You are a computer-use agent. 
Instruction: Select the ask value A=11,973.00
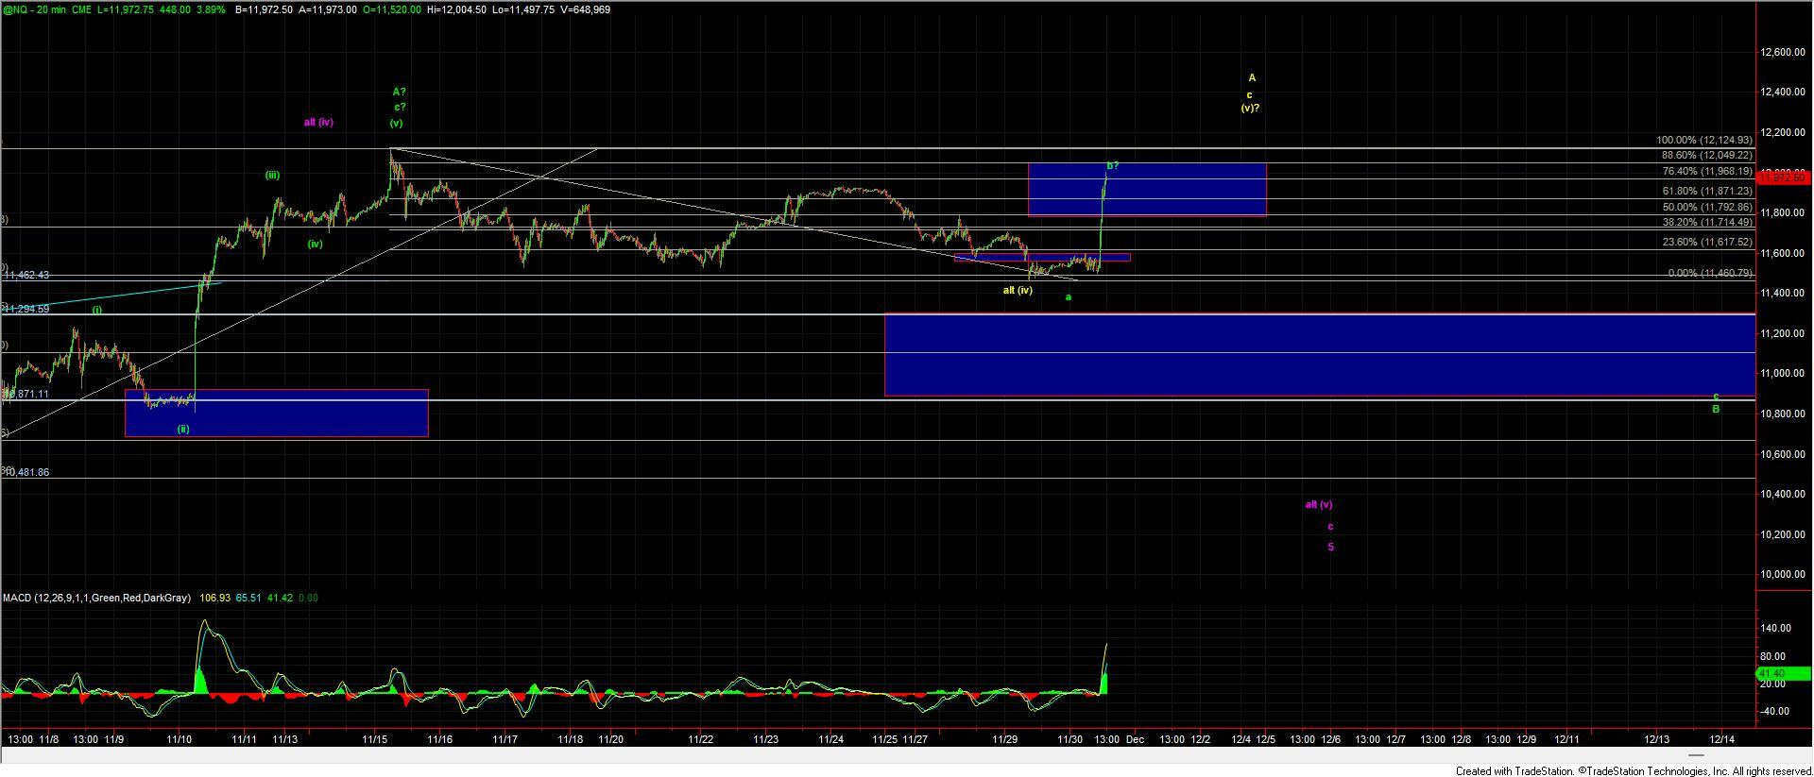click(328, 9)
